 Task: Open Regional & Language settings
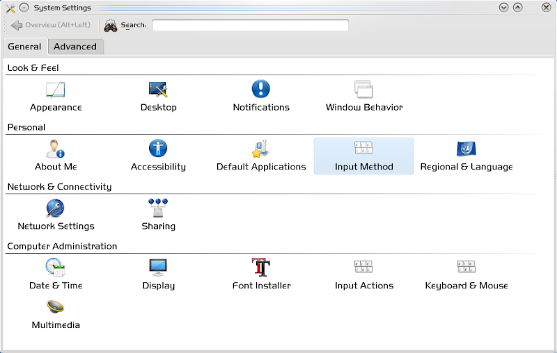click(x=466, y=149)
